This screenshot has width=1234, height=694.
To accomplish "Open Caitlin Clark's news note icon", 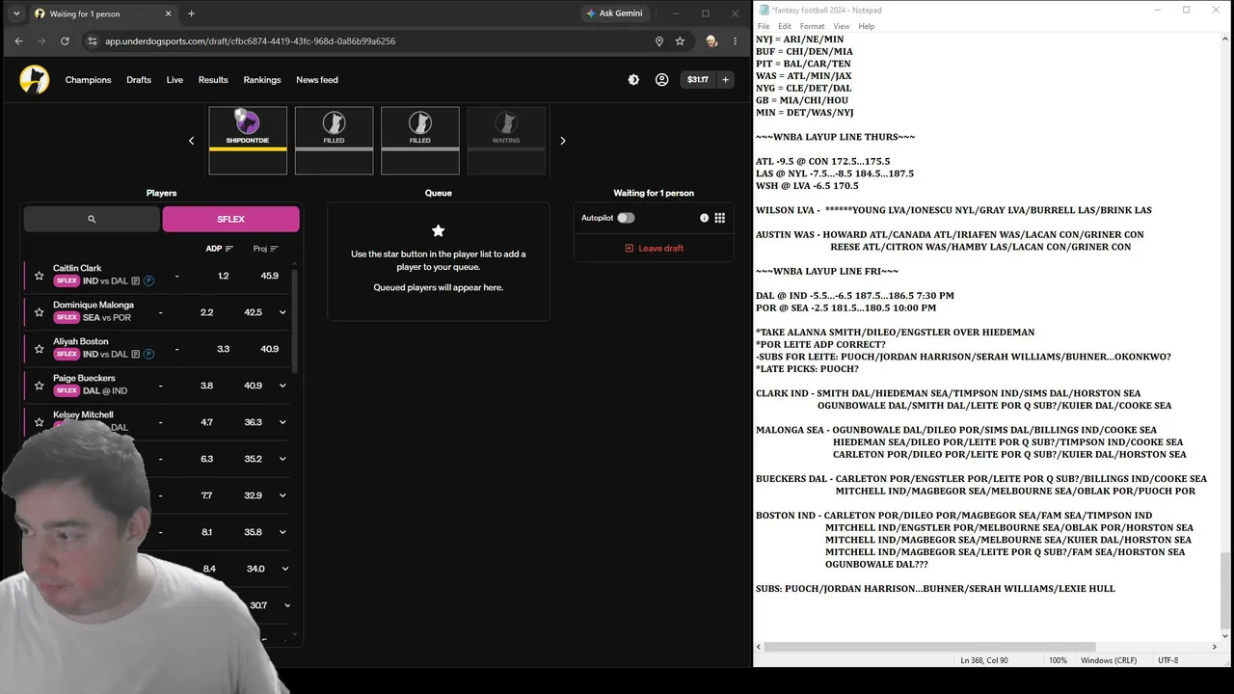I will coord(136,281).
